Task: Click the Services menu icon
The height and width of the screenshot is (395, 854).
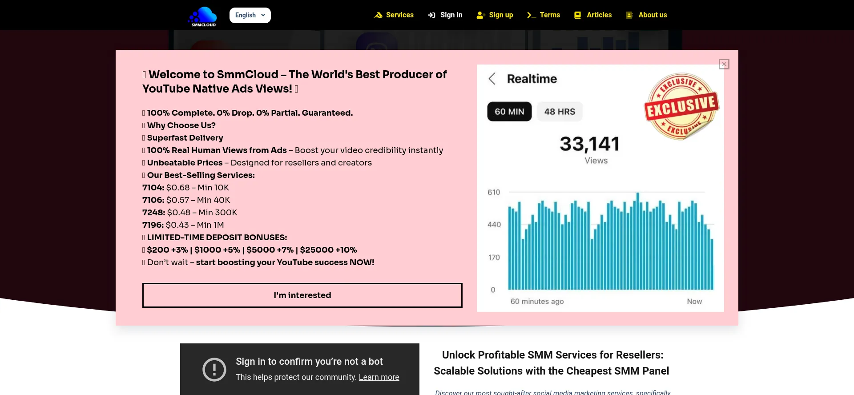Action: pyautogui.click(x=378, y=15)
